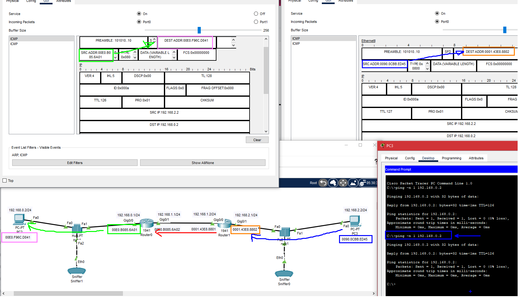Click the set background image icon
The width and height of the screenshot is (522, 298).
pos(353,183)
